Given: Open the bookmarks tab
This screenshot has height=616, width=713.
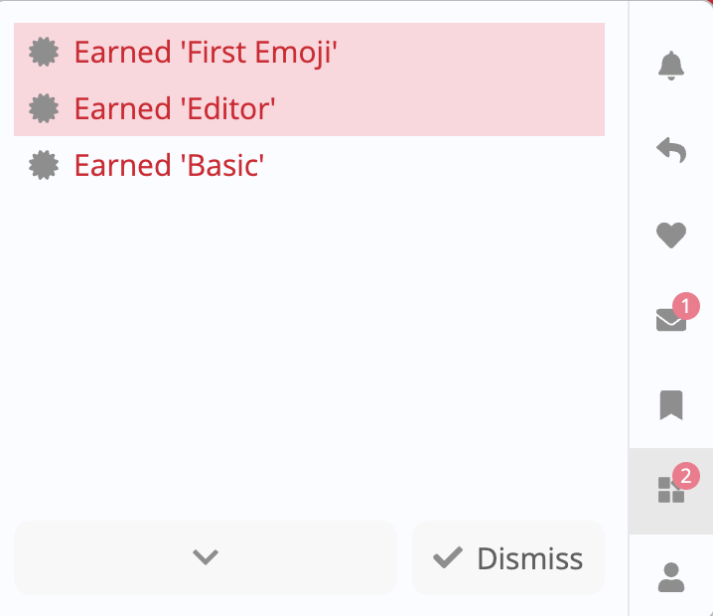Looking at the screenshot, I should click(671, 405).
